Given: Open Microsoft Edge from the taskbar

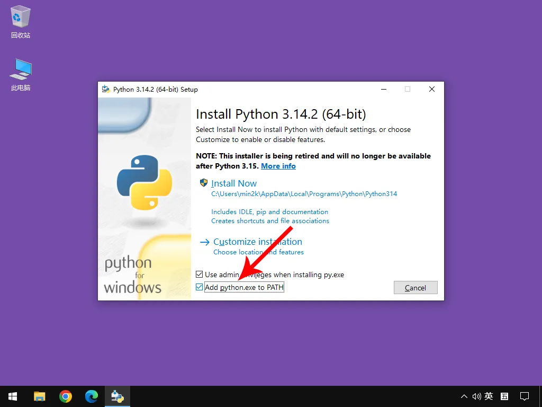Looking at the screenshot, I should tap(92, 396).
